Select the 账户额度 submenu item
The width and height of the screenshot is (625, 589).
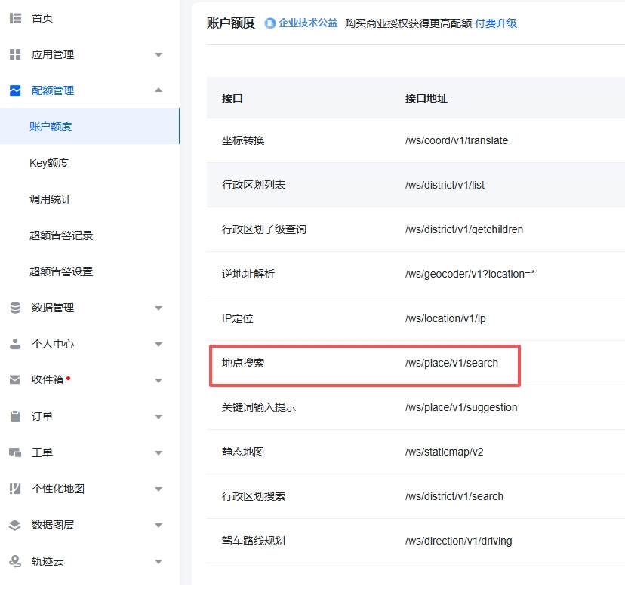(x=90, y=126)
